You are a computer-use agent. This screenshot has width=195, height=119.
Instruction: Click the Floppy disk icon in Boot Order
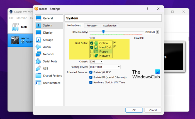96,51
